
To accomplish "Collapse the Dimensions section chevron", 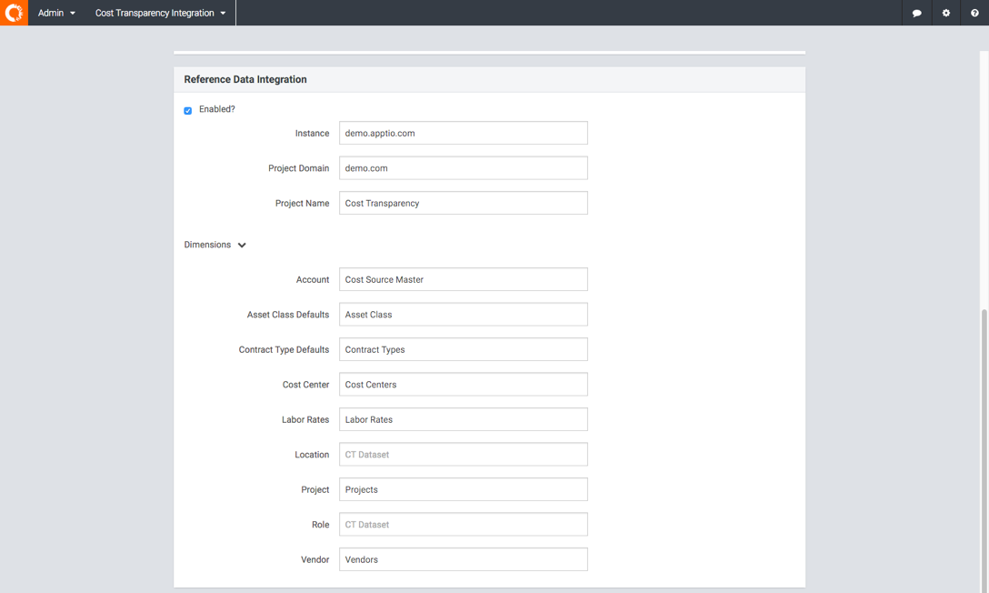I will [x=242, y=246].
